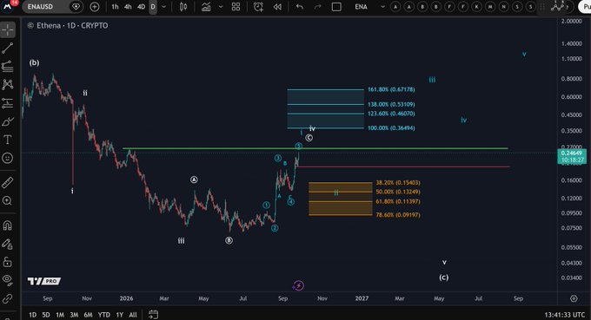
Task: Open the emoji and icons tool
Action: pos(8,158)
